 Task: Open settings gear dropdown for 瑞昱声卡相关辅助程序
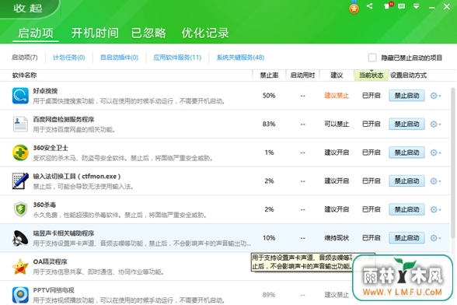point(435,238)
